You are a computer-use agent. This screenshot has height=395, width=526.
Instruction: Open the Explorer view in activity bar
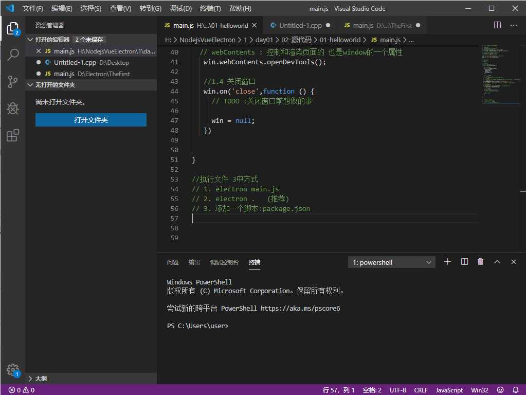pyautogui.click(x=13, y=28)
